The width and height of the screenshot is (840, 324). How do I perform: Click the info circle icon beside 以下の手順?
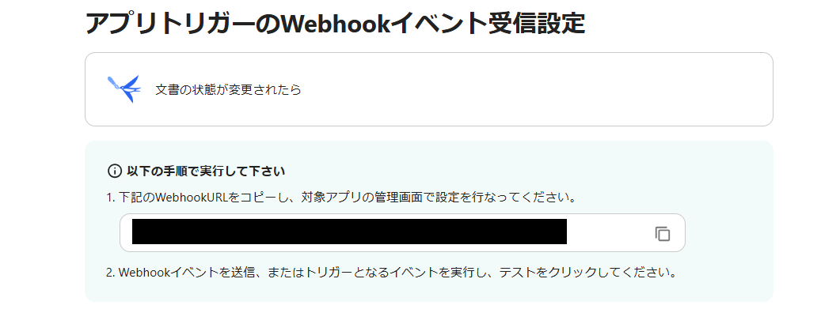click(x=115, y=171)
